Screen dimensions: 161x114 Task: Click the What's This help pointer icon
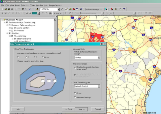(81, 9)
